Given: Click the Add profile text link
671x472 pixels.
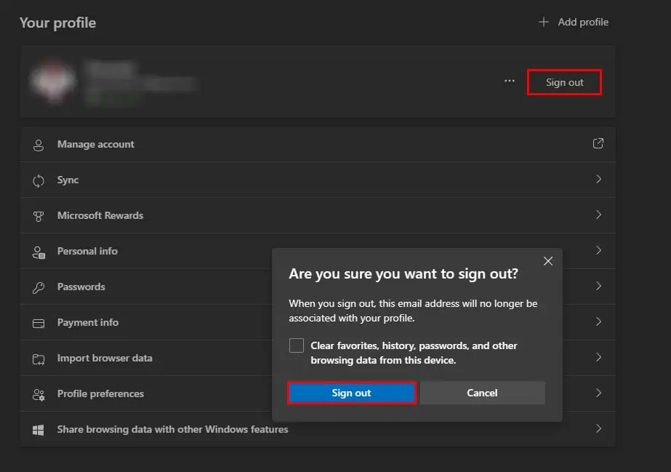Looking at the screenshot, I should 583,22.
